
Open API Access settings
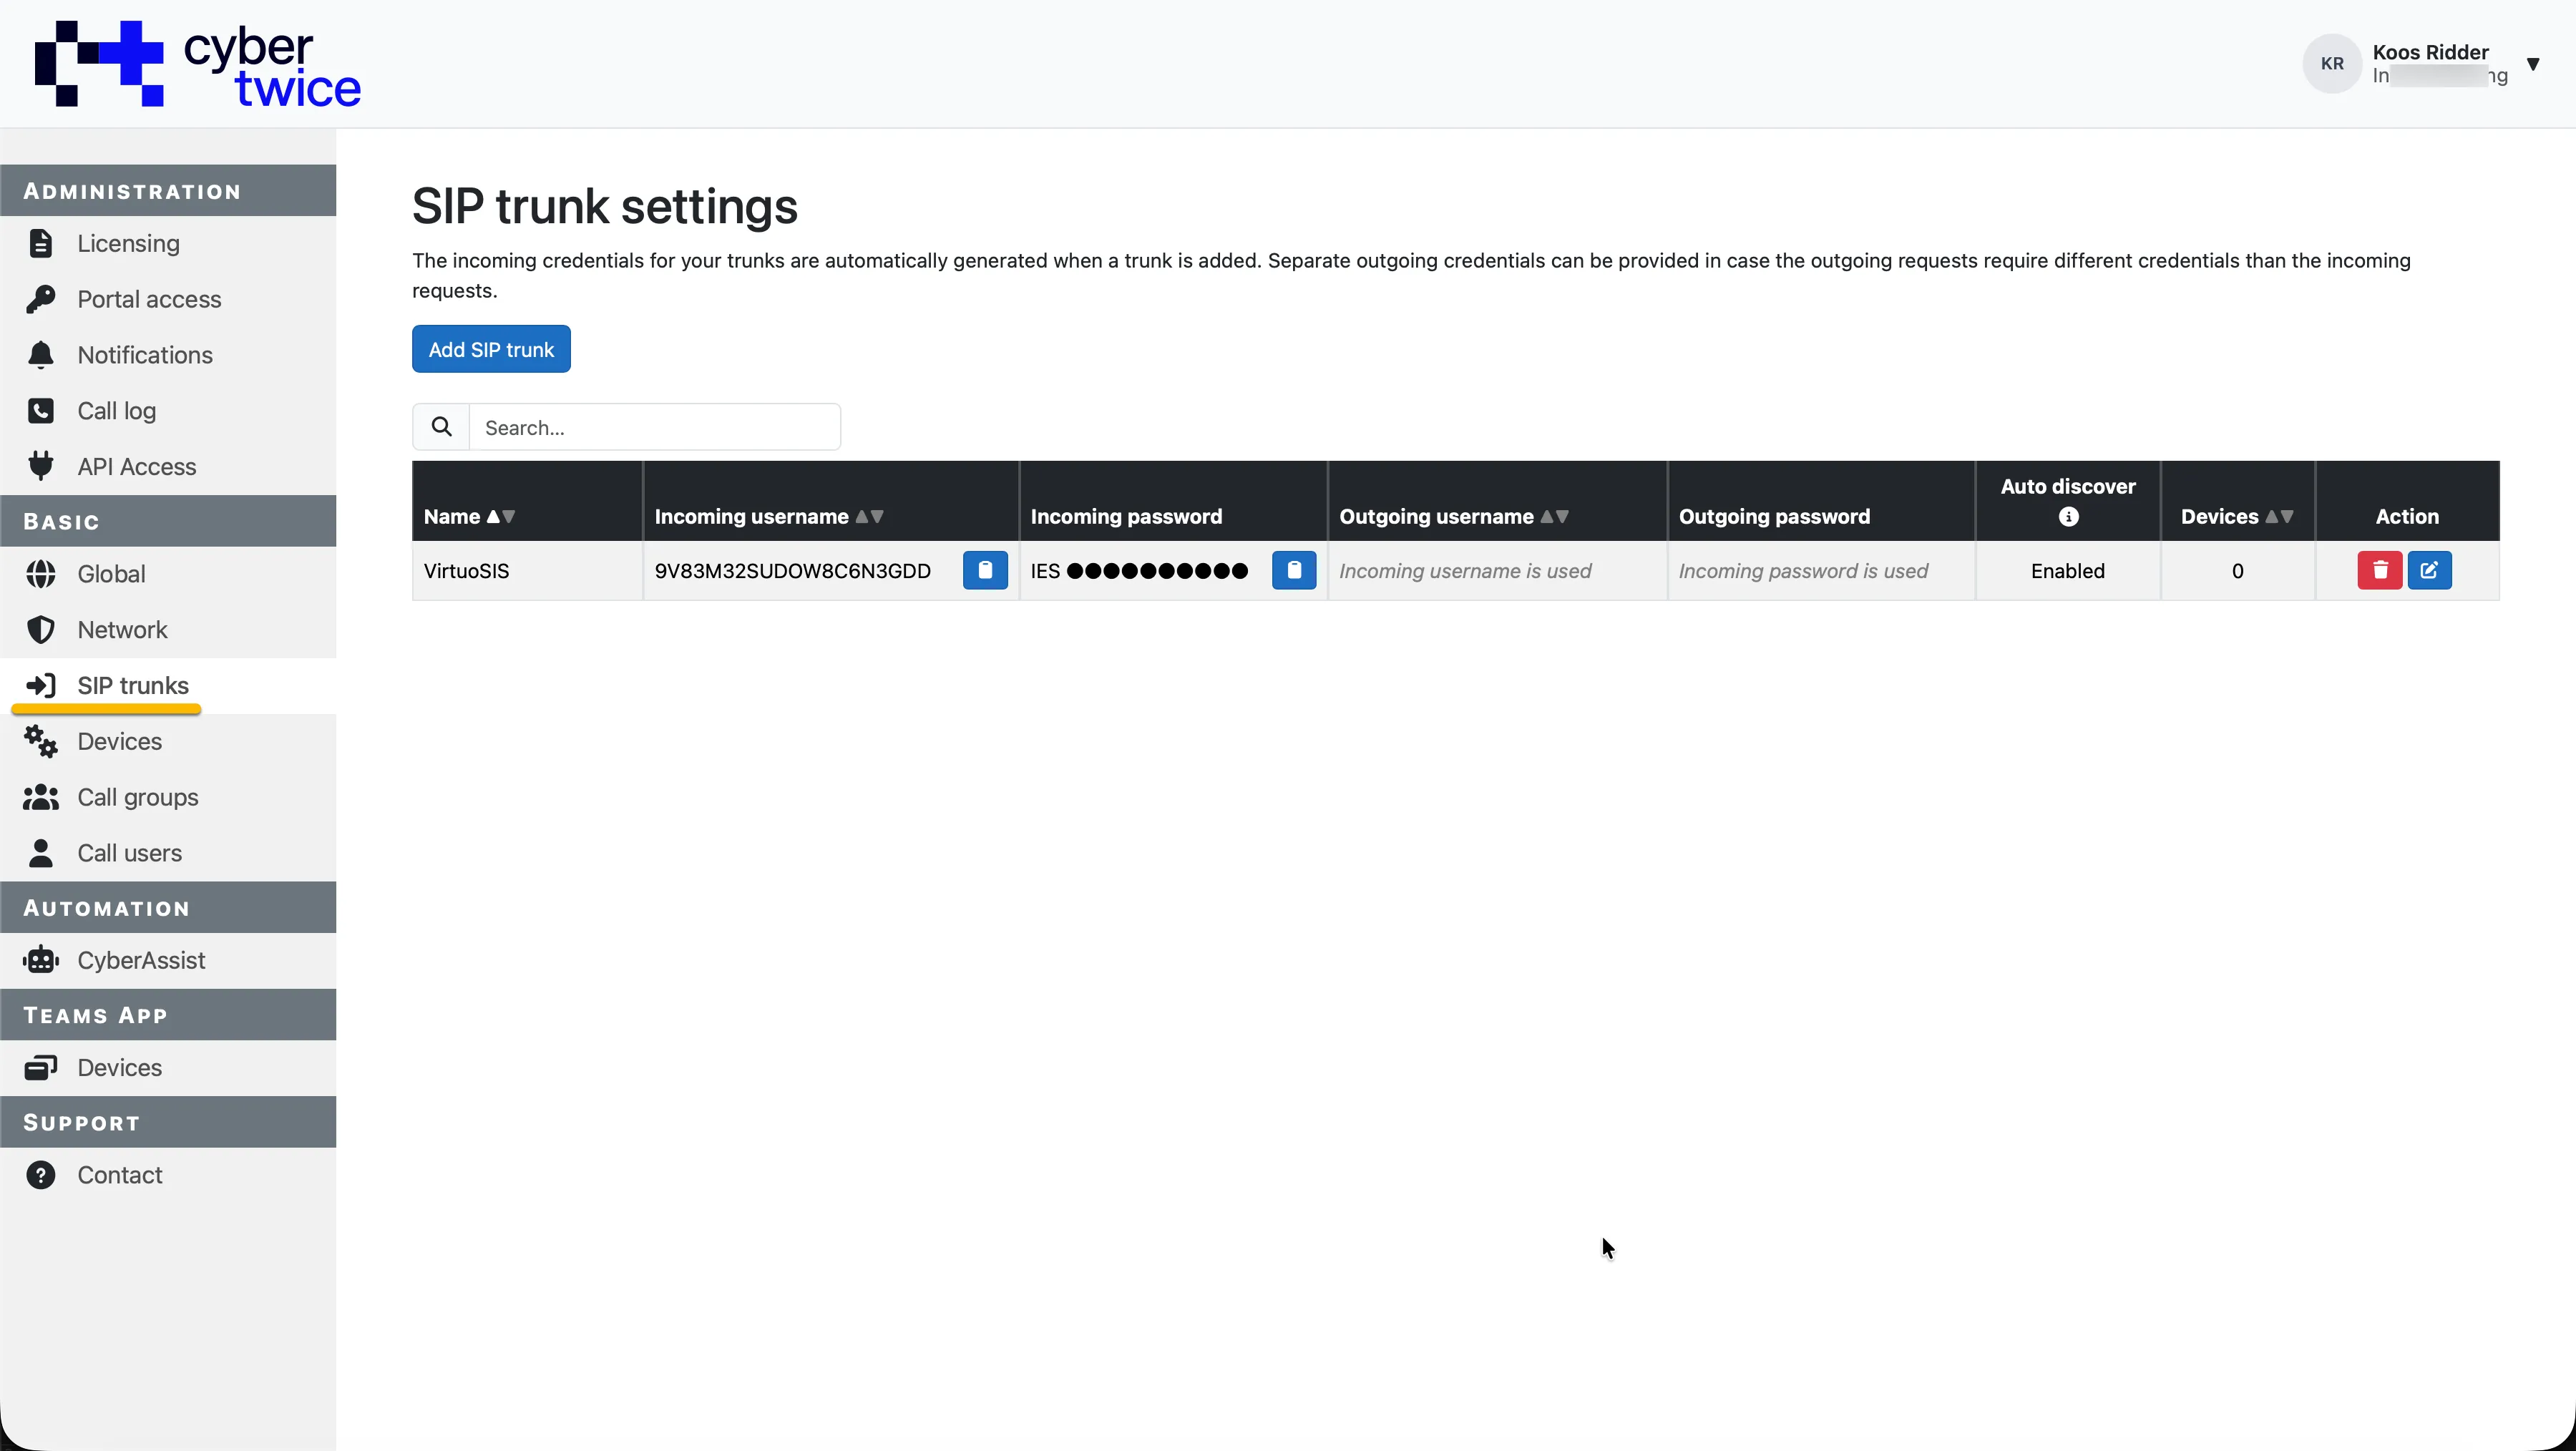tap(168, 467)
